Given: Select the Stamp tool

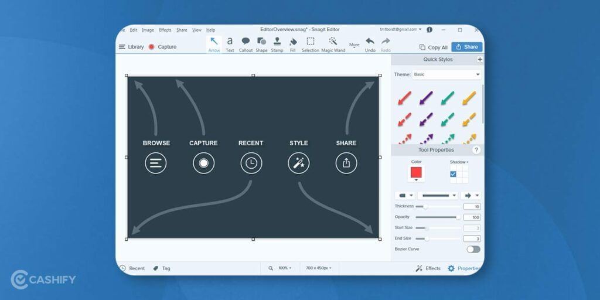Looking at the screenshot, I should click(x=277, y=45).
